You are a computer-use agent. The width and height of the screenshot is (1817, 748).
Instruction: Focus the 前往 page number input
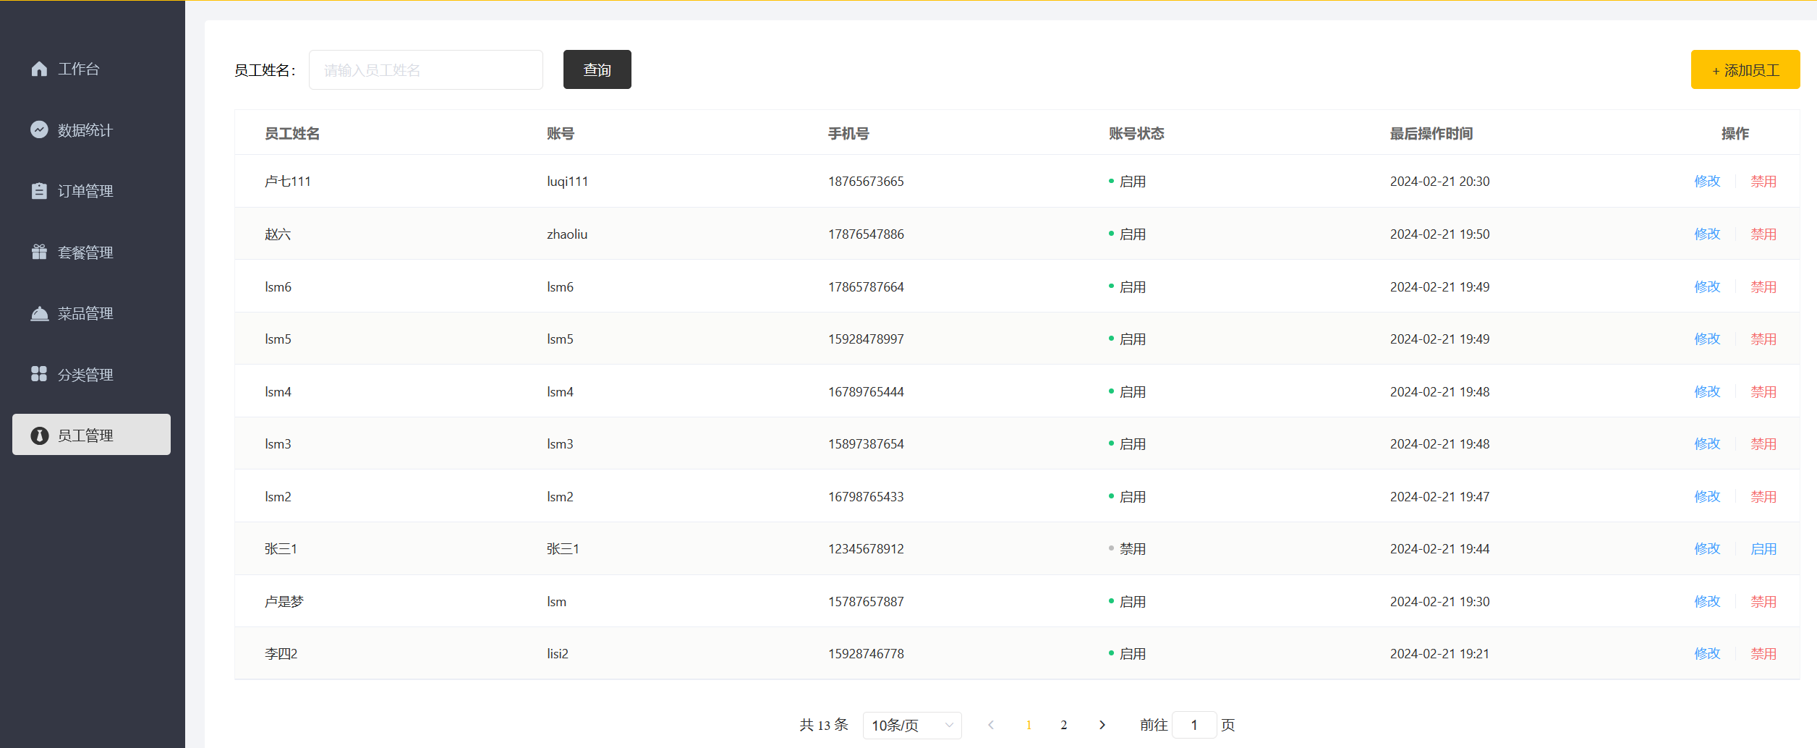coord(1194,725)
